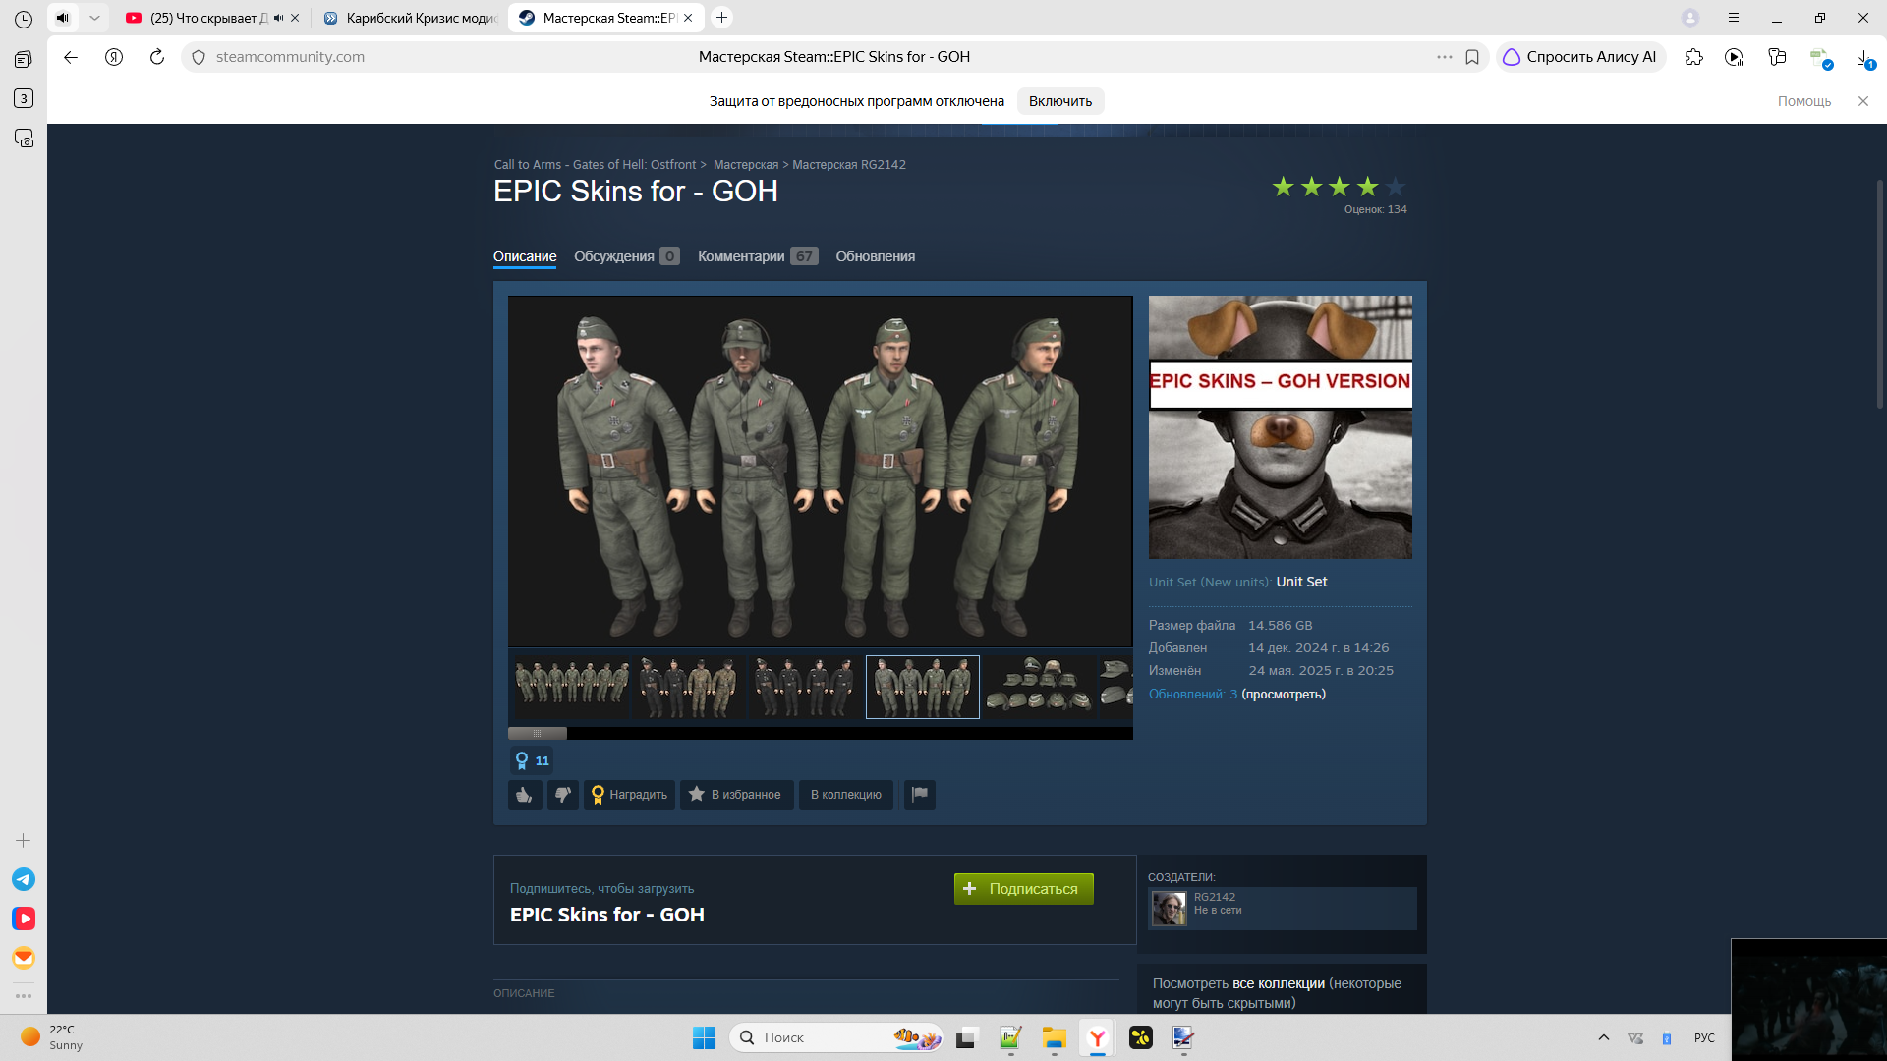1887x1061 pixels.
Task: Open Помощь link in notification bar
Action: [x=1804, y=101]
